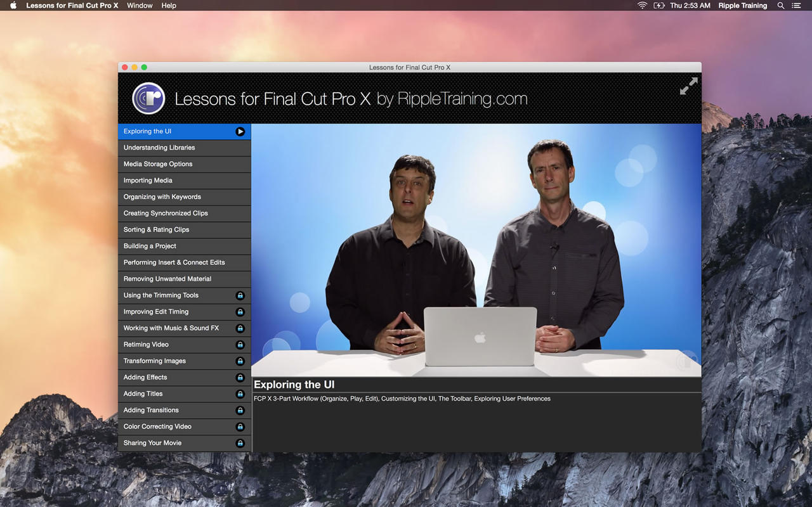Zoom the window with the green button
The width and height of the screenshot is (812, 507).
tap(144, 67)
